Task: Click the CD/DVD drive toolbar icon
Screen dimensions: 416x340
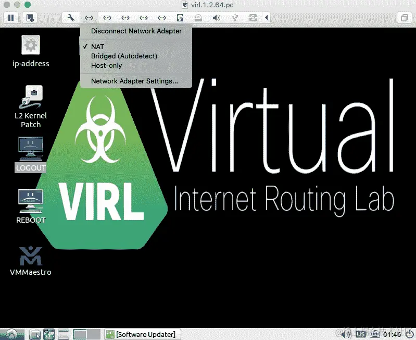Action: [x=198, y=18]
